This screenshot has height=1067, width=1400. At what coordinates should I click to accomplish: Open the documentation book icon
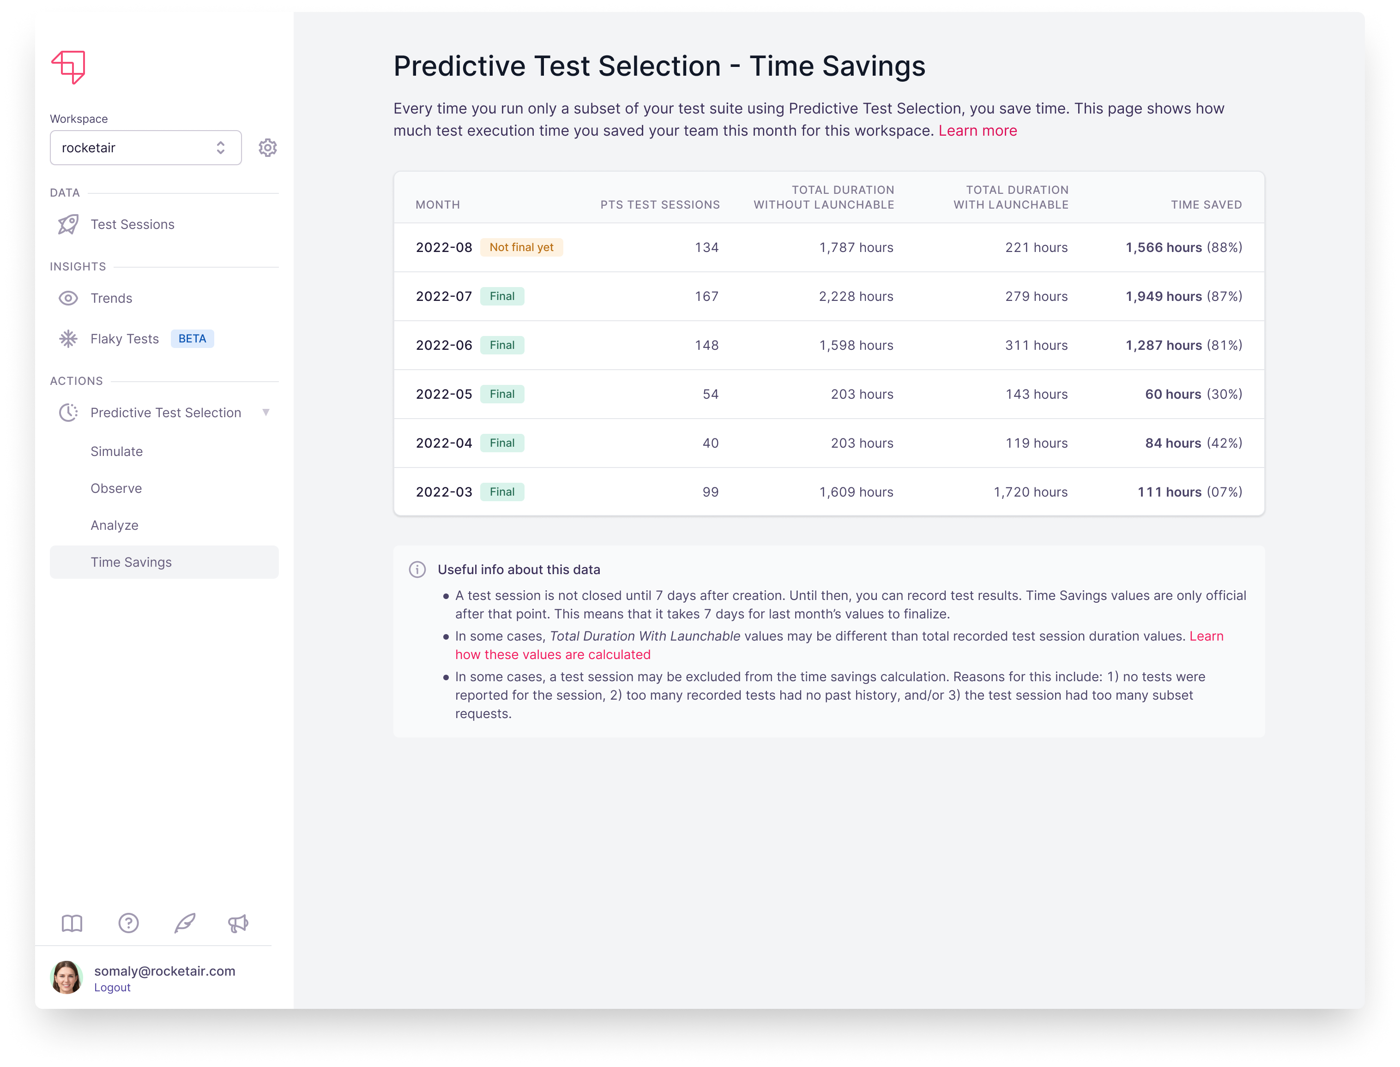(x=72, y=924)
